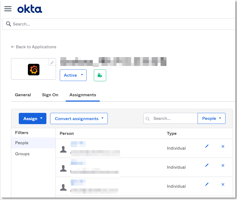Click the Person column header
This screenshot has width=237, height=200.
tap(67, 134)
